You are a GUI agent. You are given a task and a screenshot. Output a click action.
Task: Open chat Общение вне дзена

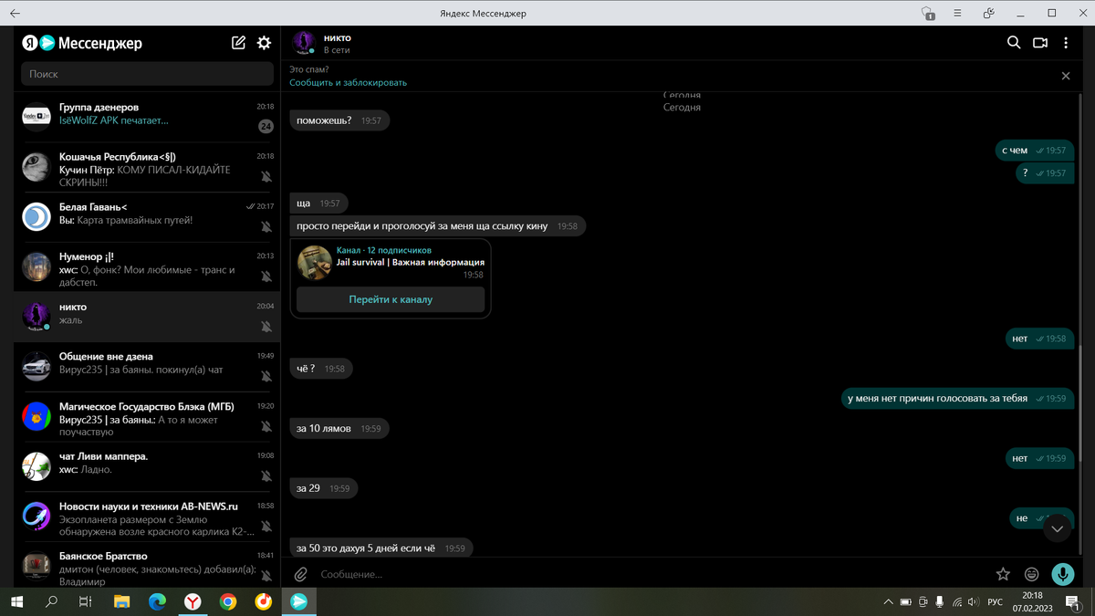click(x=147, y=367)
